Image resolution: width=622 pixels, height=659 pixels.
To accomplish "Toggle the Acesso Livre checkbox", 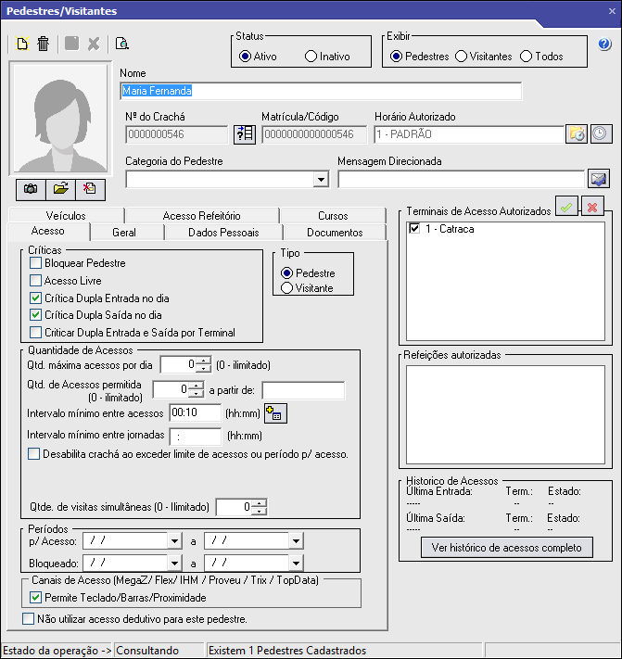I will [35, 281].
